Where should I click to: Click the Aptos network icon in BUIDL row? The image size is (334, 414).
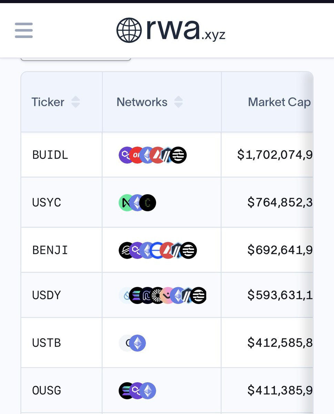[179, 155]
